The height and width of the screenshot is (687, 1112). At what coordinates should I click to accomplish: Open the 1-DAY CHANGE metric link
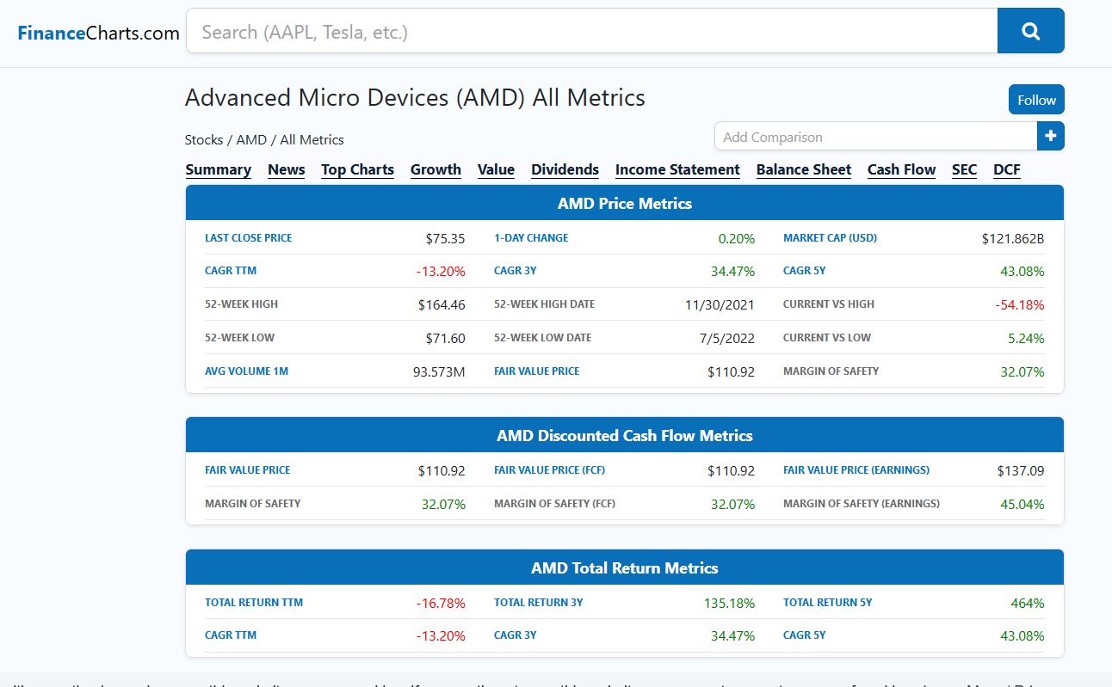pyautogui.click(x=531, y=237)
